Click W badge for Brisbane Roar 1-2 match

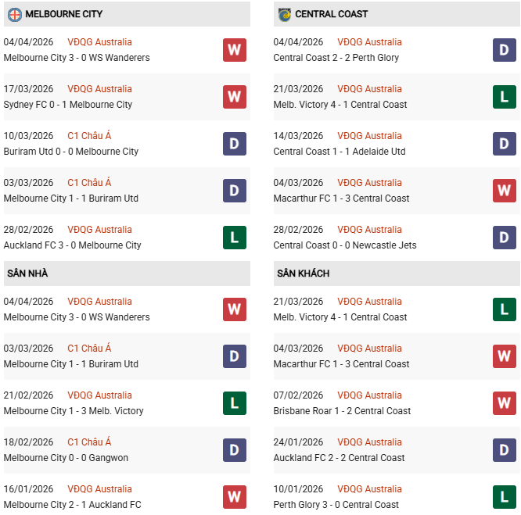click(x=505, y=403)
